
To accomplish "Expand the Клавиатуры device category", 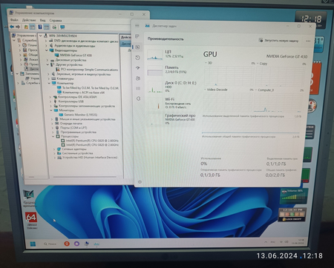I will [49, 78].
